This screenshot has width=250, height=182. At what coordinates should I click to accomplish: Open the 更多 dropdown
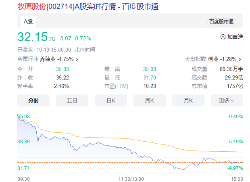click(227, 100)
